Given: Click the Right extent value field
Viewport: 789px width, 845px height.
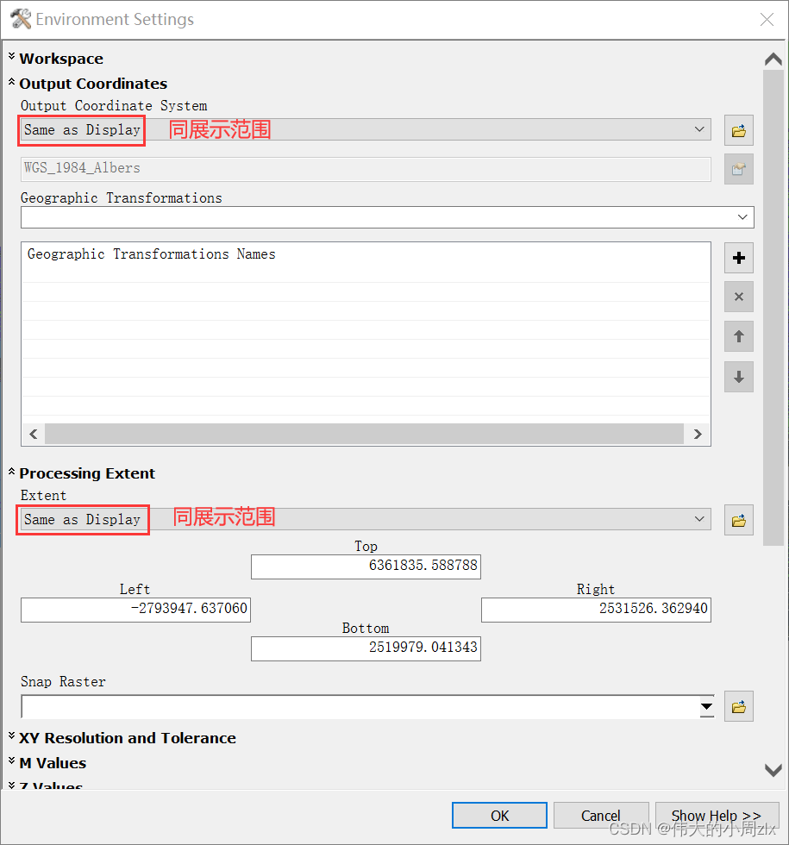Looking at the screenshot, I should 596,610.
